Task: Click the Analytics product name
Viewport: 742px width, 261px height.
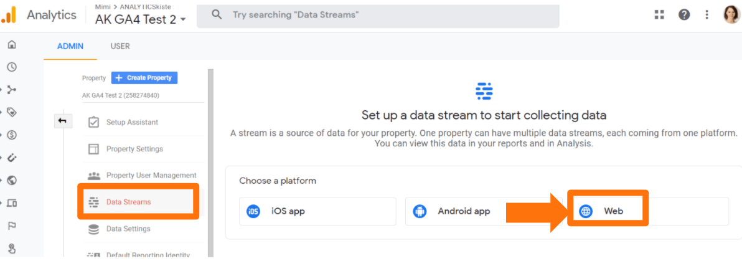Action: coord(52,15)
